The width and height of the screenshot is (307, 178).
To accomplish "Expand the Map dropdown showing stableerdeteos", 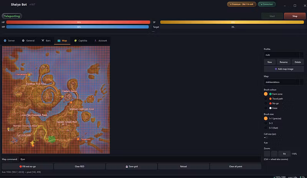I will coord(284,82).
